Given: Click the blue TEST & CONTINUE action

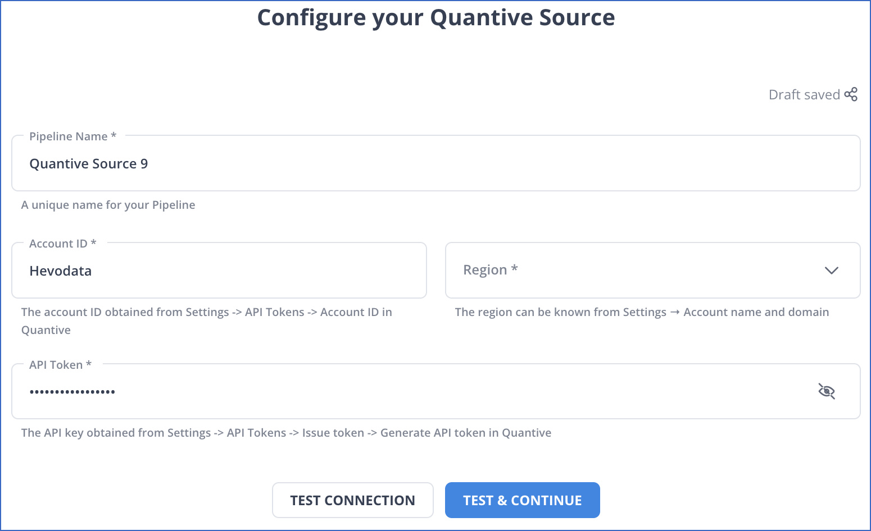Looking at the screenshot, I should (522, 500).
